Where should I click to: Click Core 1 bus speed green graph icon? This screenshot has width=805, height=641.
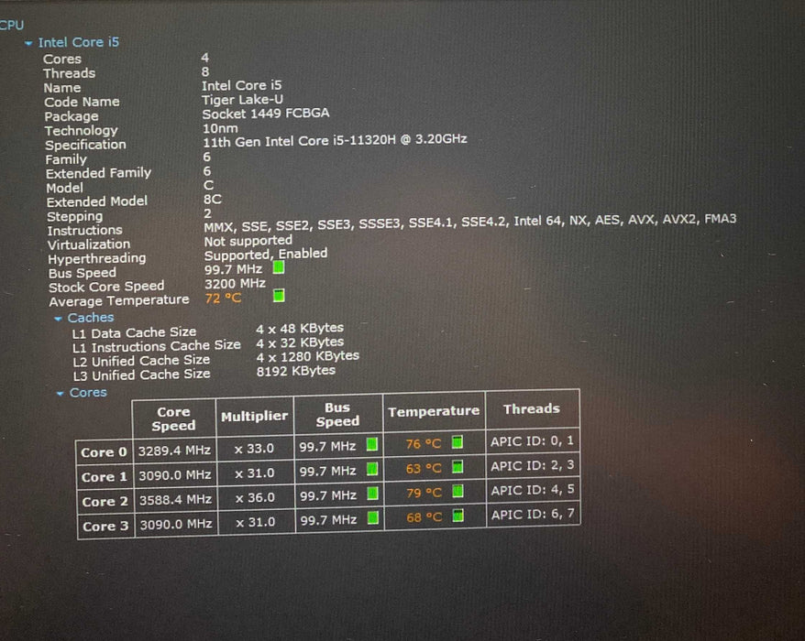coord(372,469)
